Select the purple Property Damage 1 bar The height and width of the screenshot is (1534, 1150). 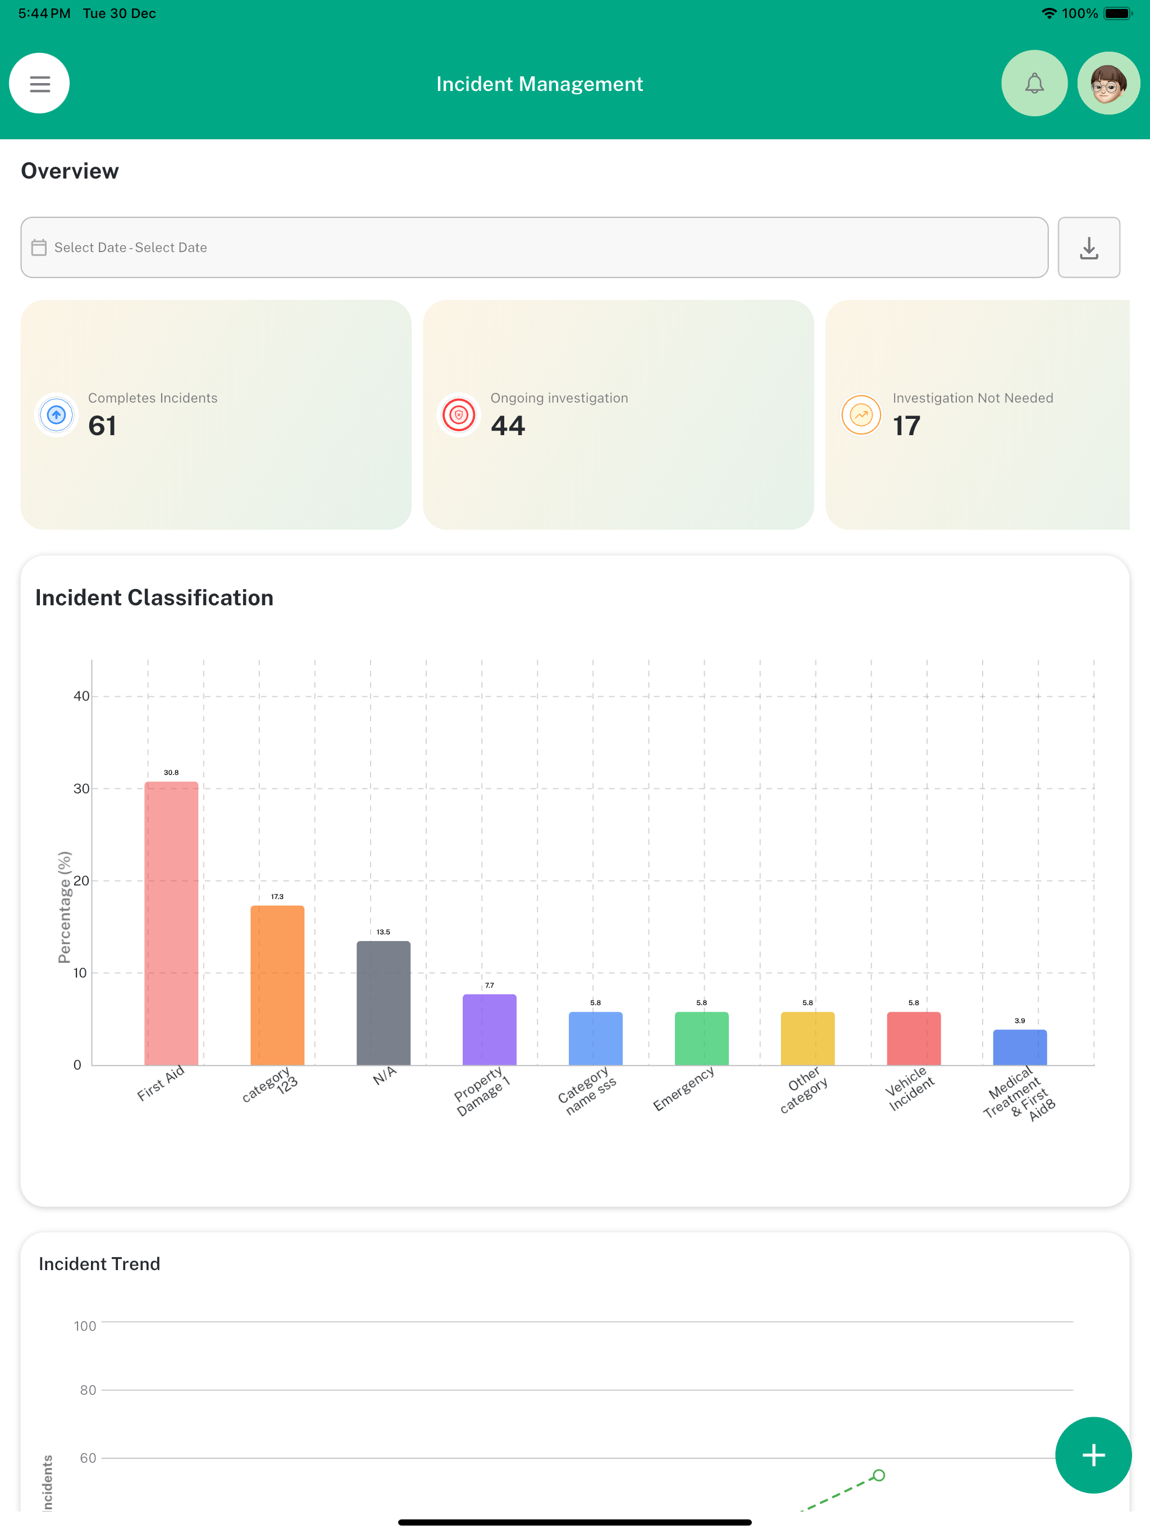[x=490, y=1030]
